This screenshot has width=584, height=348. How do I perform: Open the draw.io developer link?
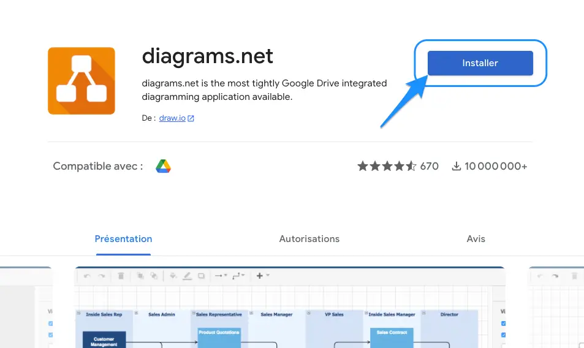(172, 118)
